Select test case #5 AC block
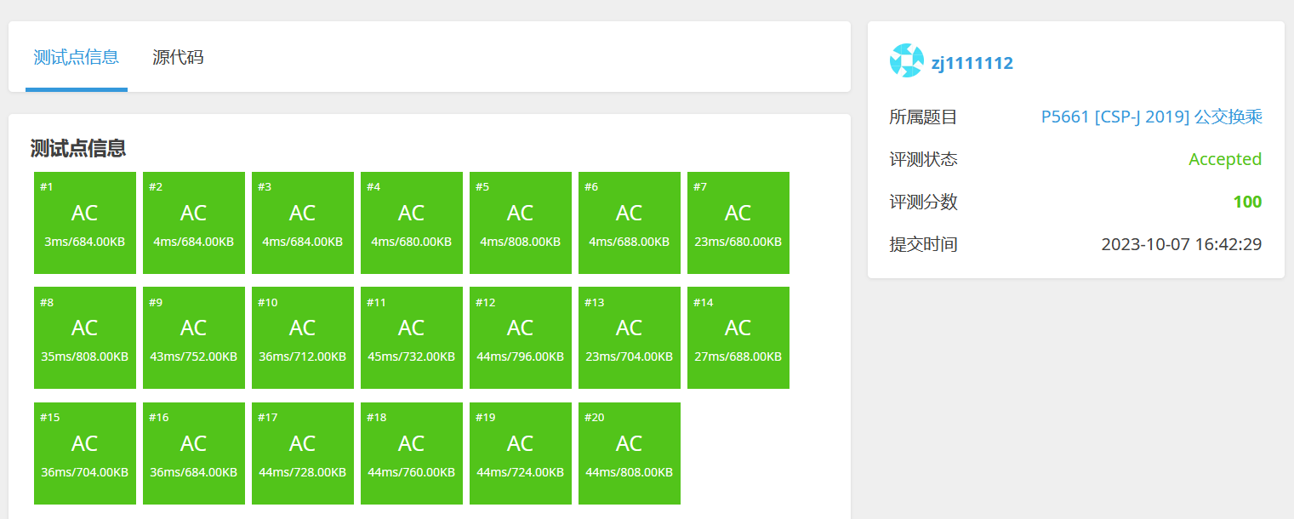Screen dimensions: 1294x519 tap(521, 223)
